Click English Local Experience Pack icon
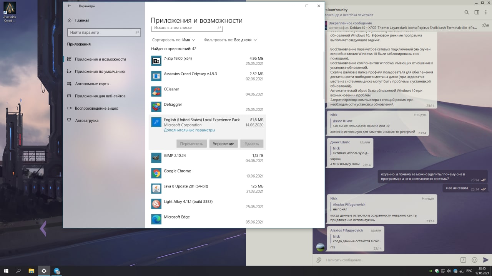Screen dimensions: 492x276 tap(156, 122)
